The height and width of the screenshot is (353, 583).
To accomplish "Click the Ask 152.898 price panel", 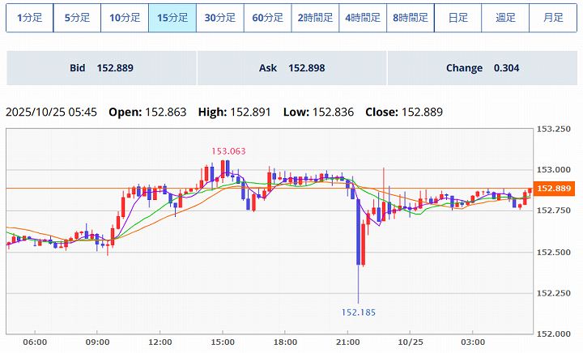I will 291,68.
